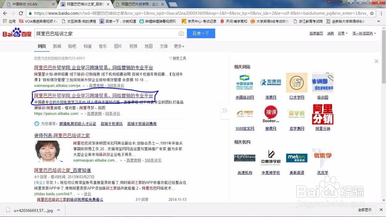Close the 中国移动 WLAN tab
386x217 pixels.
[x=53, y=4]
